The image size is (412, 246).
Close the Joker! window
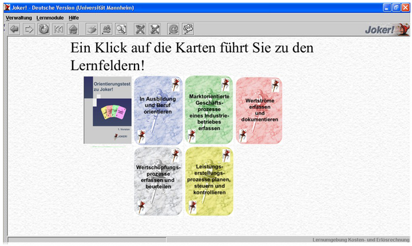pos(406,7)
